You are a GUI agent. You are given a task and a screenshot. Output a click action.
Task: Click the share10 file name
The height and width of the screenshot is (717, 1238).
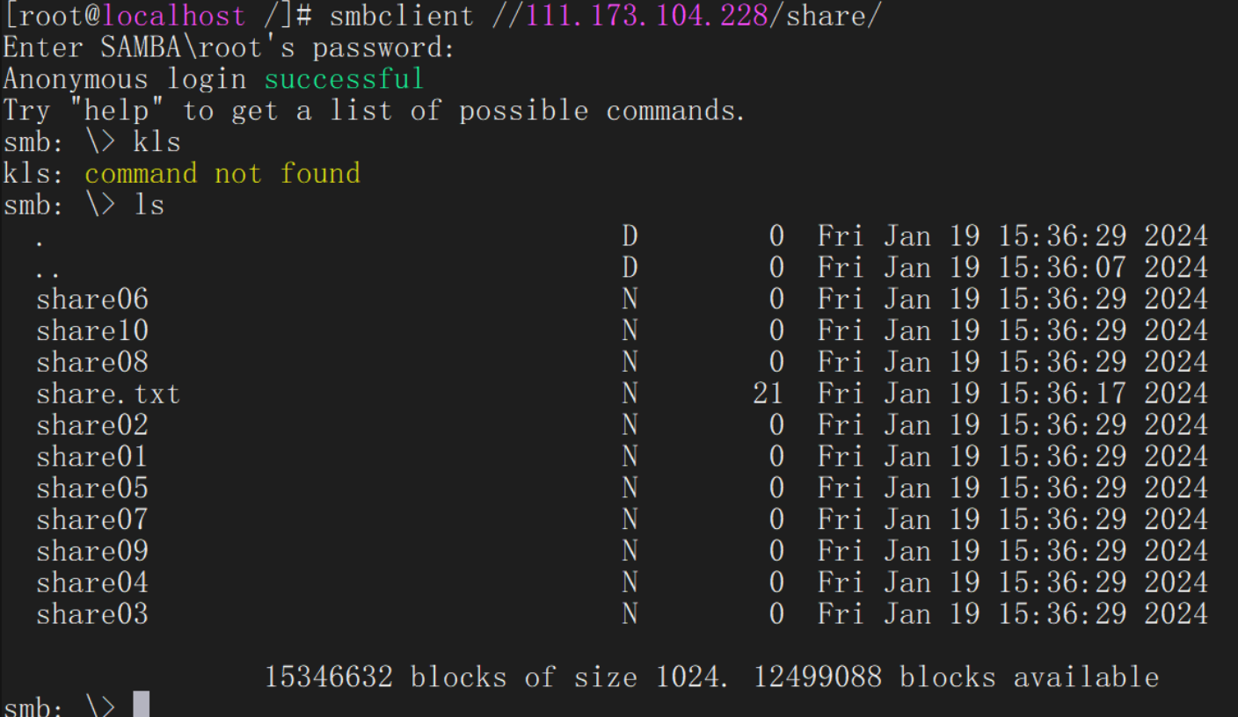pyautogui.click(x=91, y=331)
